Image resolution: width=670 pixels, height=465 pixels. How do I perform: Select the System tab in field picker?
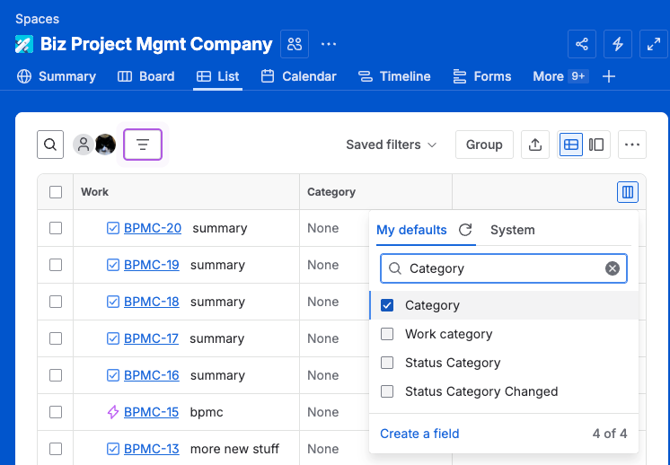(x=512, y=230)
